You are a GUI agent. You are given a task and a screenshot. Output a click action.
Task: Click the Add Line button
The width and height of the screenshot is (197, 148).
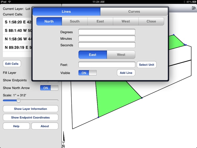(126, 73)
